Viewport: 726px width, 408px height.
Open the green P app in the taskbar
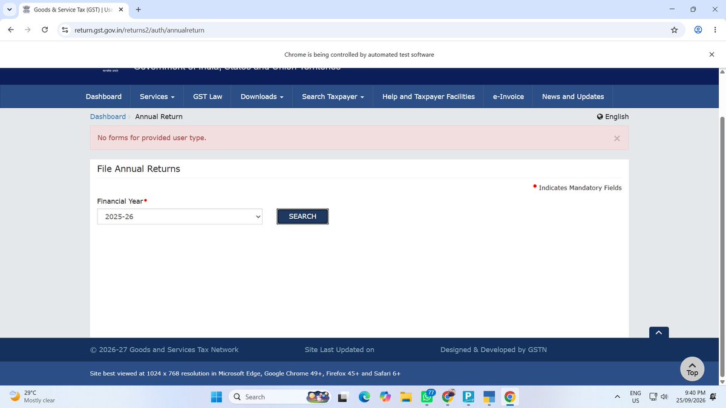(468, 397)
